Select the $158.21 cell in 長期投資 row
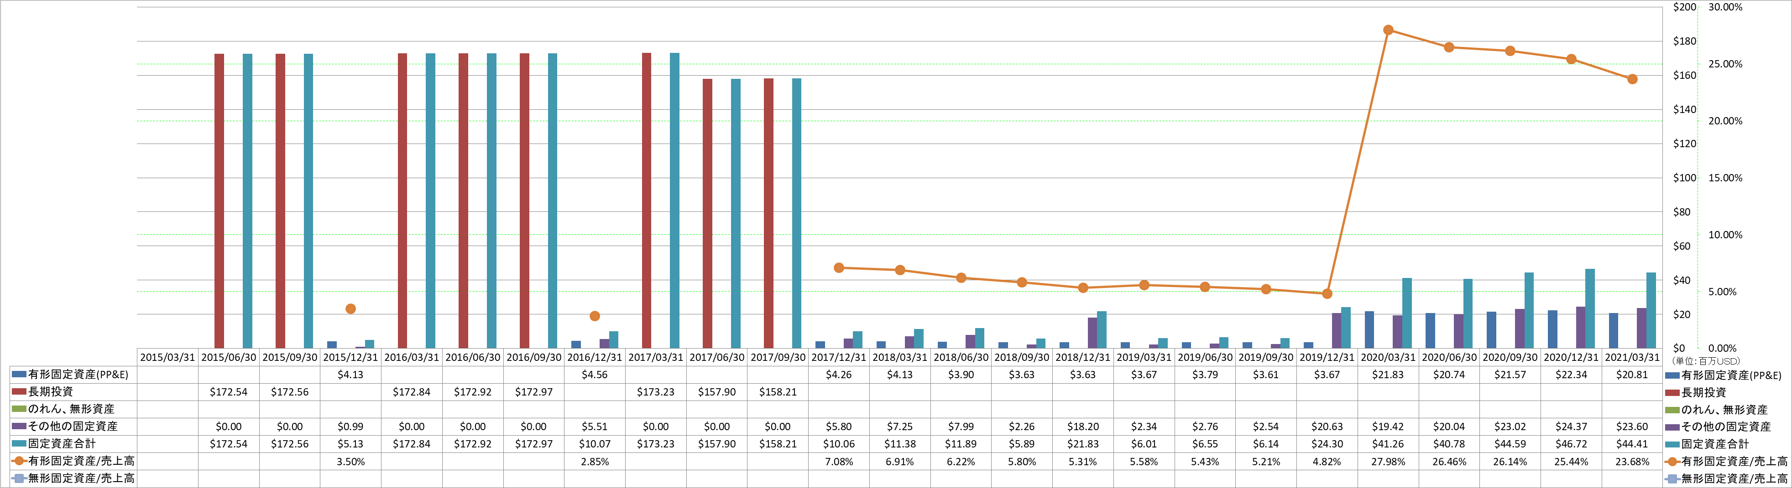This screenshot has height=488, width=1792. [x=778, y=391]
